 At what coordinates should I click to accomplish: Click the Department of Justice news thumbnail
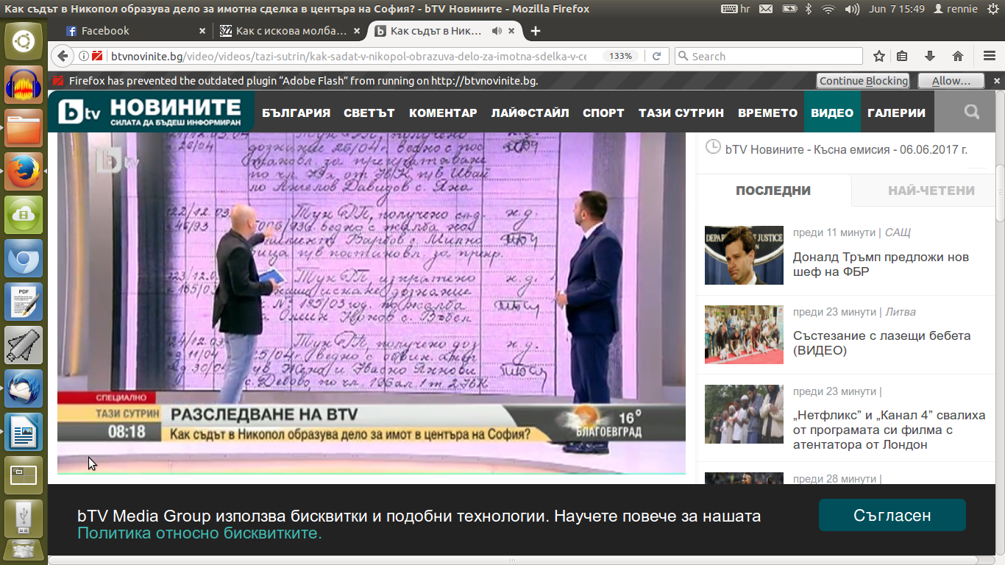tap(744, 255)
